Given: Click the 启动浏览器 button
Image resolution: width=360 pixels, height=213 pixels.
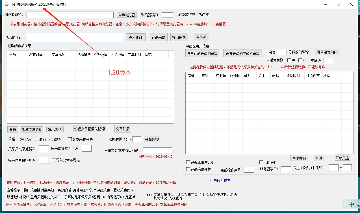Looking at the screenshot, I should pyautogui.click(x=126, y=14).
